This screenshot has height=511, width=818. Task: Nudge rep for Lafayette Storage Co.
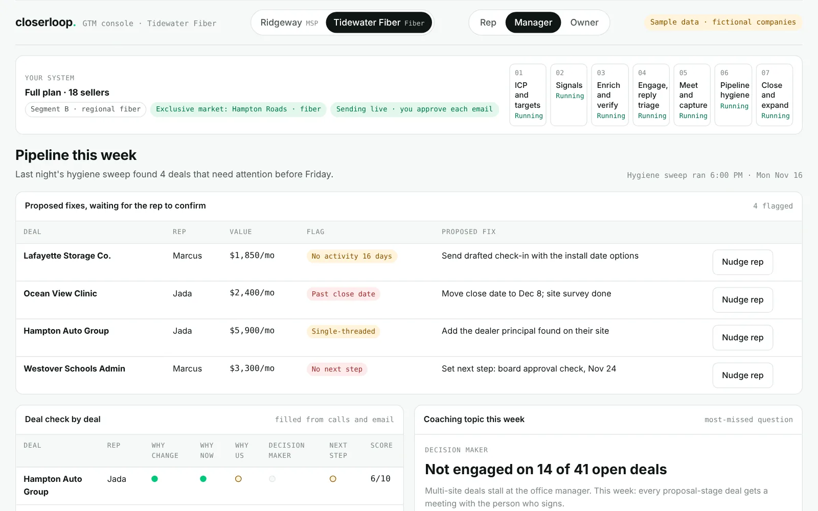click(x=742, y=262)
